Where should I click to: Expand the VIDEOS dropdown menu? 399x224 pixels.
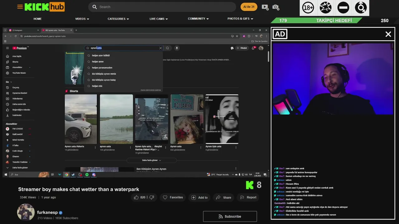(x=82, y=19)
